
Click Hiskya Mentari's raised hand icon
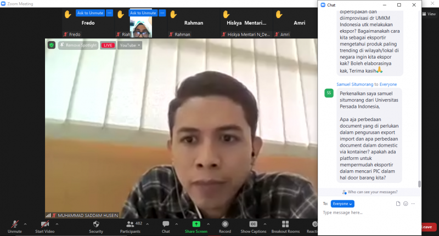tap(226, 14)
